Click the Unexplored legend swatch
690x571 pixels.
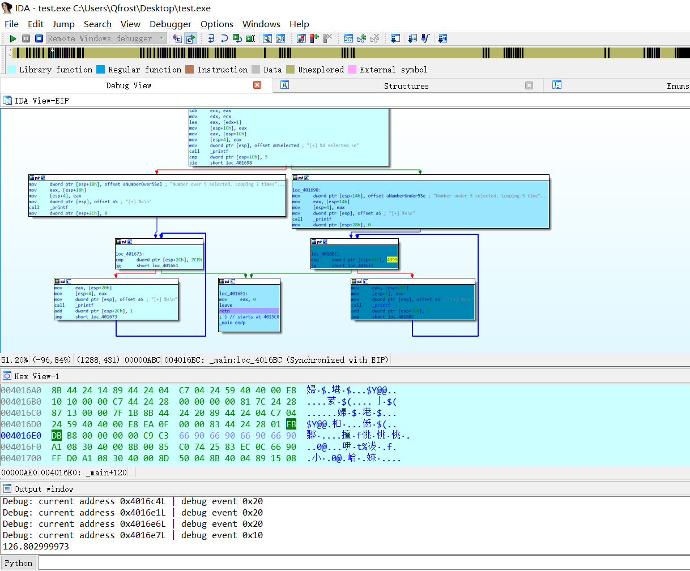click(290, 69)
